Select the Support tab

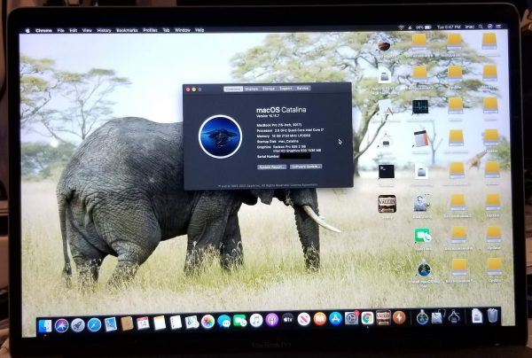[286, 89]
